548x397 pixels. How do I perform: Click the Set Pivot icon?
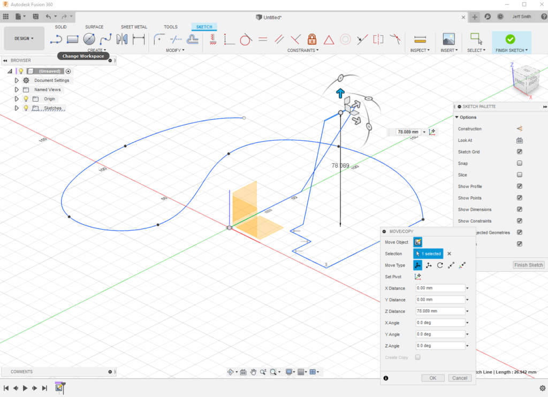(x=418, y=277)
